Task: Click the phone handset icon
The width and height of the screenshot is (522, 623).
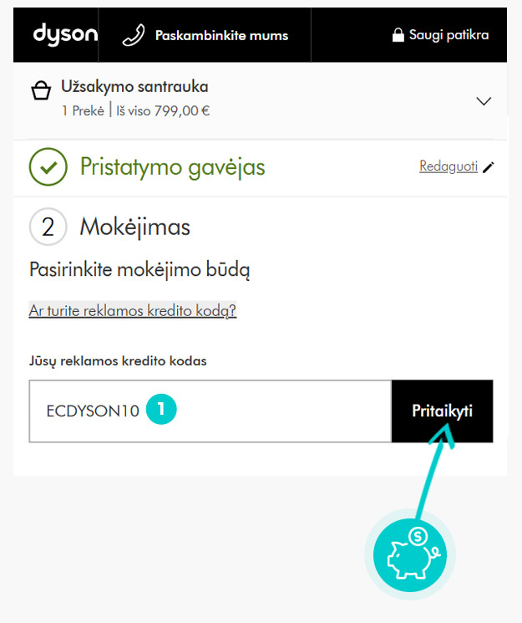Action: tap(134, 35)
